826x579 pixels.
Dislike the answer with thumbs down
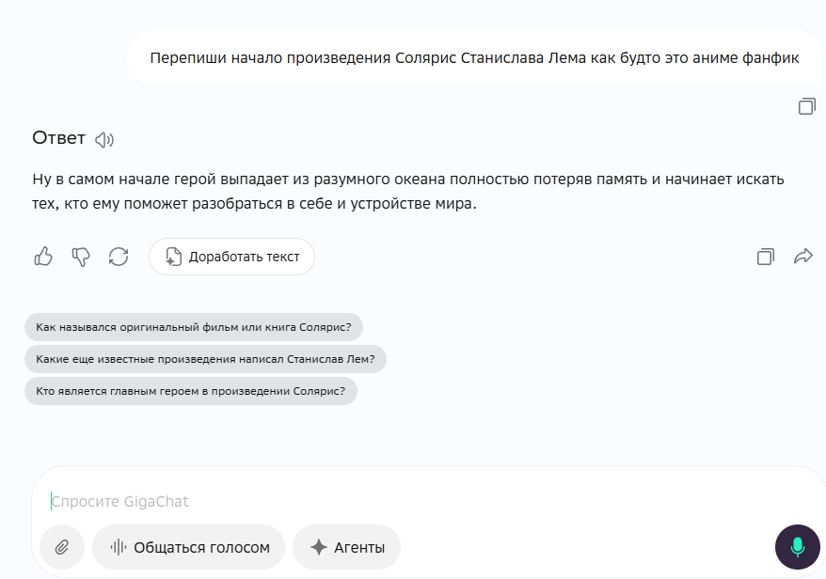(x=81, y=257)
